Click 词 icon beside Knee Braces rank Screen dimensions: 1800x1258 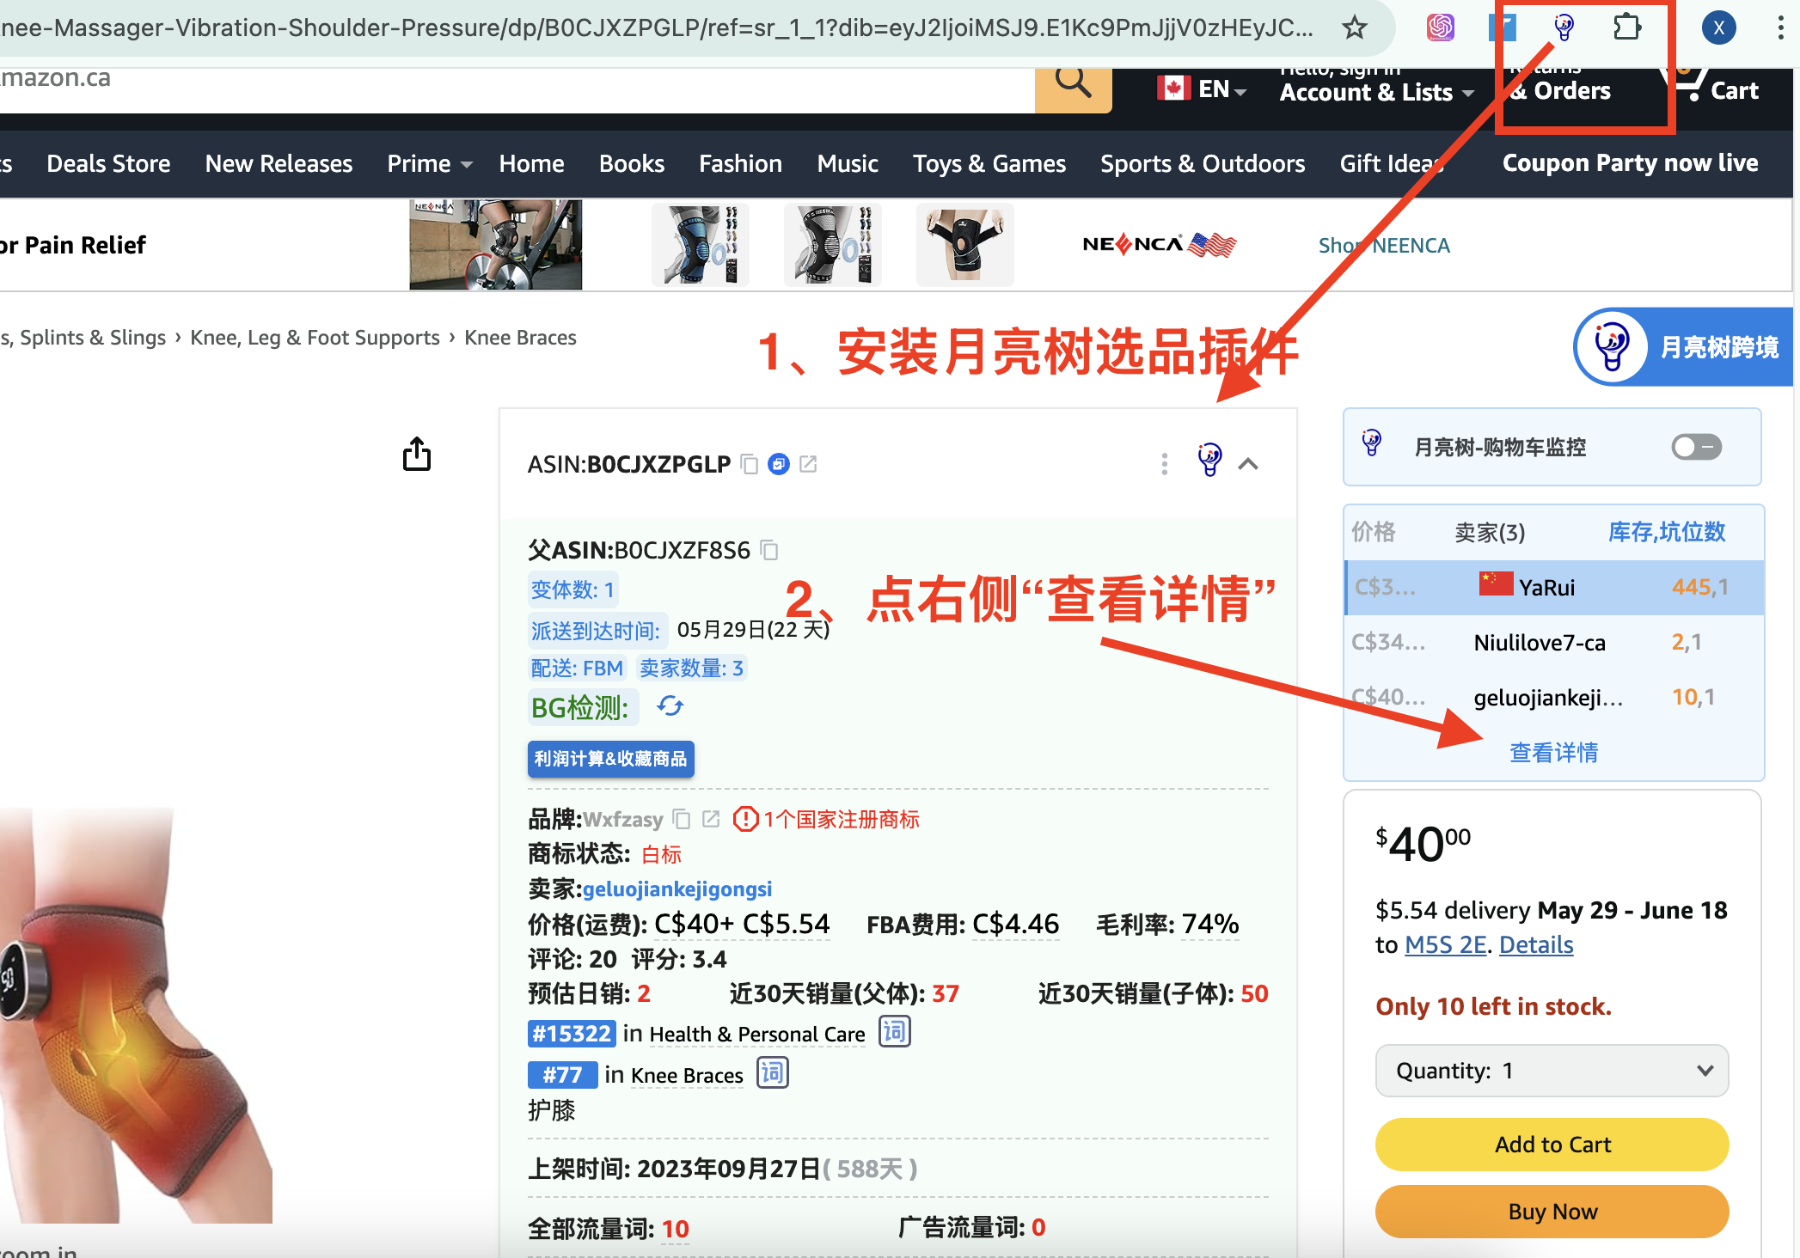click(x=773, y=1072)
